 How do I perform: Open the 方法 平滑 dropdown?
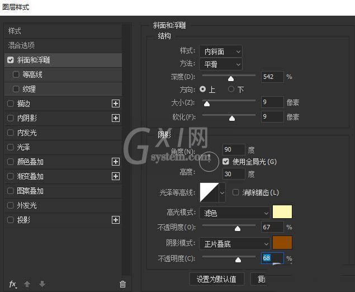[221, 64]
